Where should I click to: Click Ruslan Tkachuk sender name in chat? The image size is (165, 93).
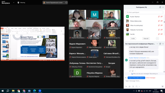point(134,58)
